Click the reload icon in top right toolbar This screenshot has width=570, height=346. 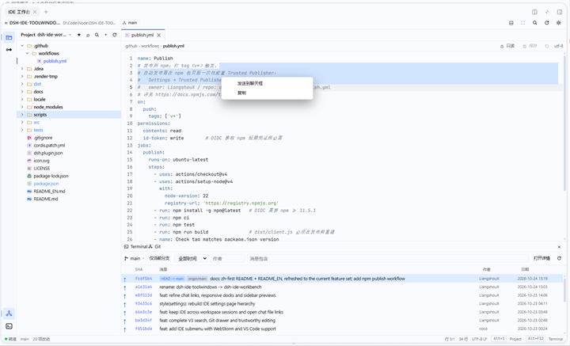(x=547, y=23)
